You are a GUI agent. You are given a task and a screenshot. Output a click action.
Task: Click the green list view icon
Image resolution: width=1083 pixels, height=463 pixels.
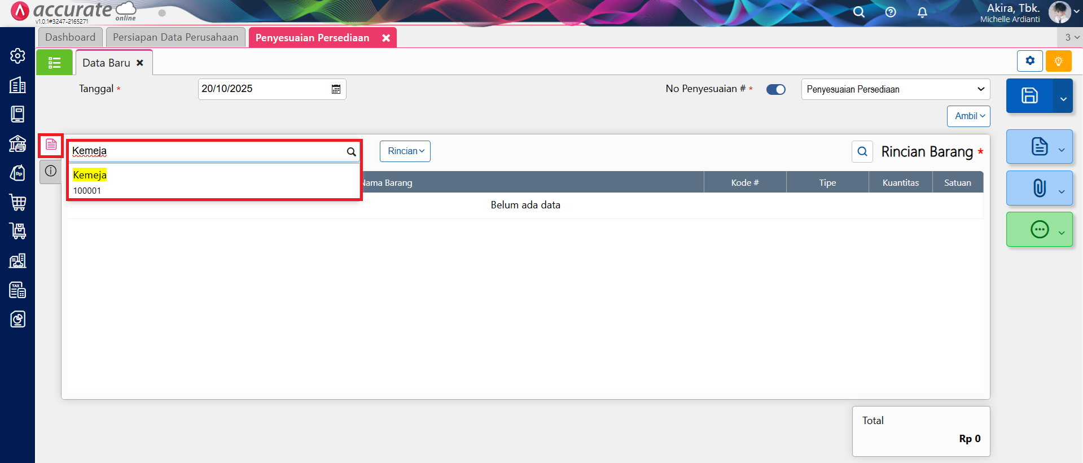[x=54, y=63]
